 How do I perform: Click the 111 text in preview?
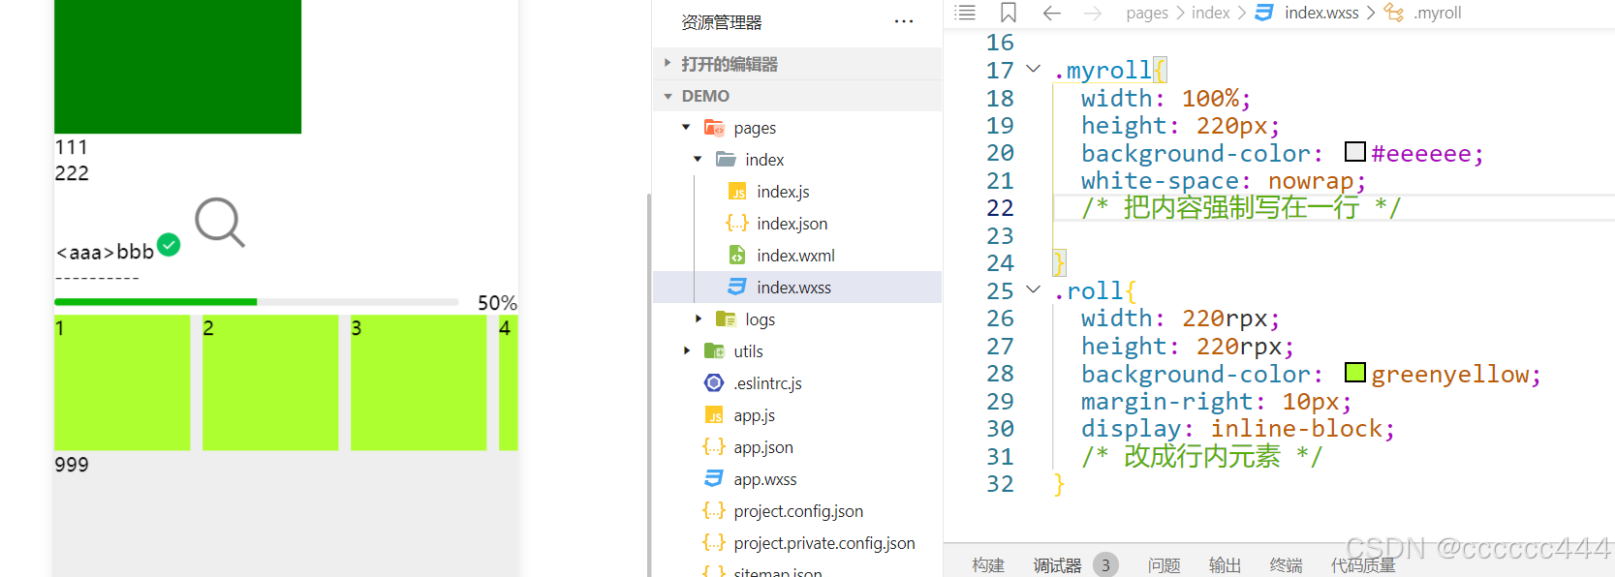pyautogui.click(x=72, y=147)
